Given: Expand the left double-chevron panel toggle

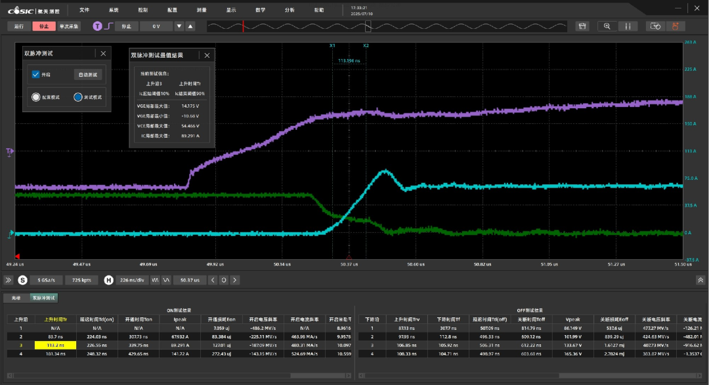Looking at the screenshot, I should 9,280.
